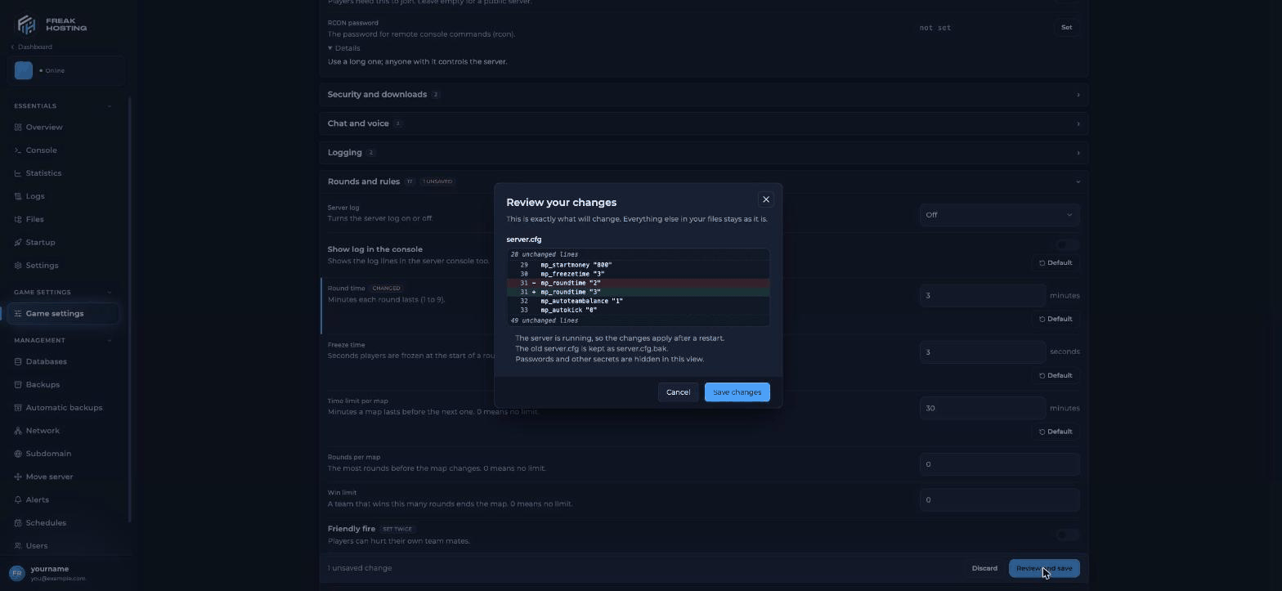Screen dimensions: 1282x591
Task: Open the Settings gear icon in sidebar
Action: pyautogui.click(x=18, y=266)
